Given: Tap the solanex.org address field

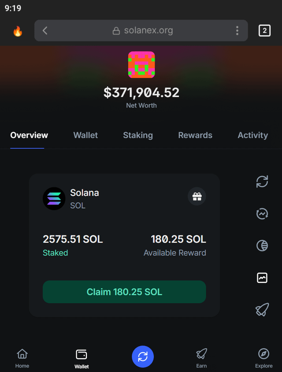Looking at the screenshot, I should (143, 31).
